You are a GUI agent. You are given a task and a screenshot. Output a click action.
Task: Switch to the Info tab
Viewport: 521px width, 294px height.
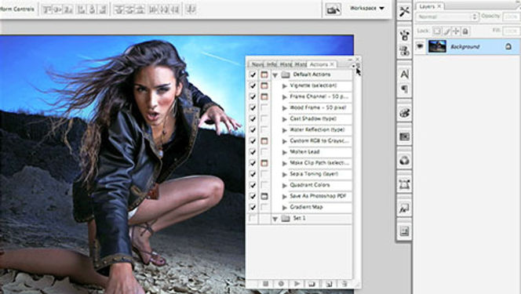pos(271,64)
